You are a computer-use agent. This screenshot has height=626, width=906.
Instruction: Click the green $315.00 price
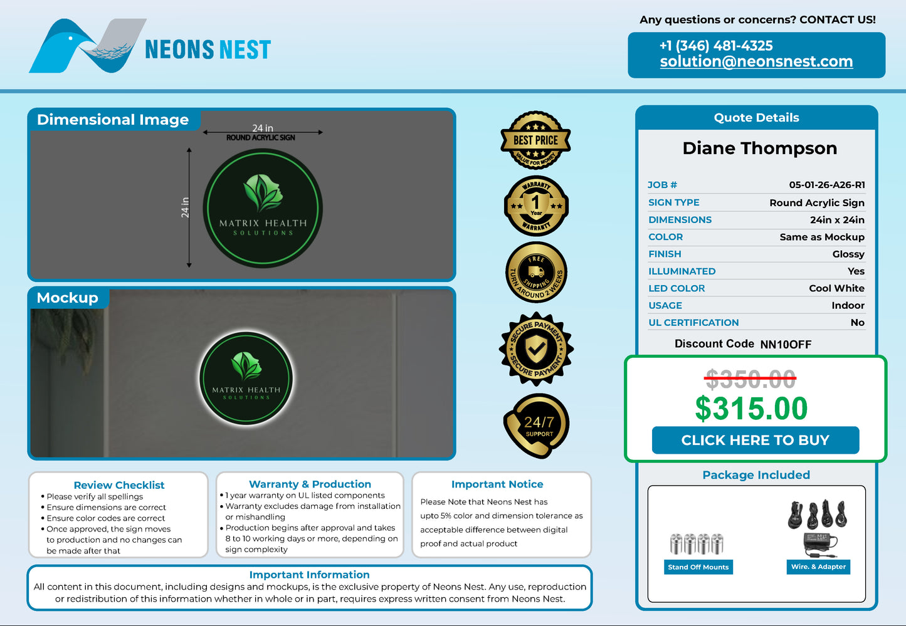(x=751, y=409)
